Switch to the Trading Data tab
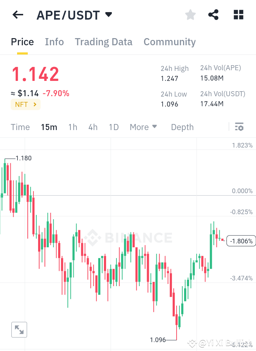This screenshot has height=351, width=256. tap(103, 42)
